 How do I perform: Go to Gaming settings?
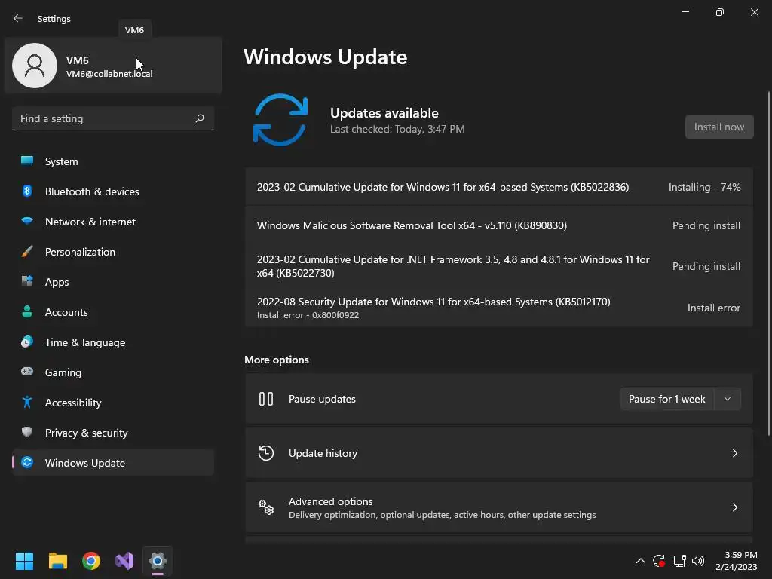(x=113, y=372)
